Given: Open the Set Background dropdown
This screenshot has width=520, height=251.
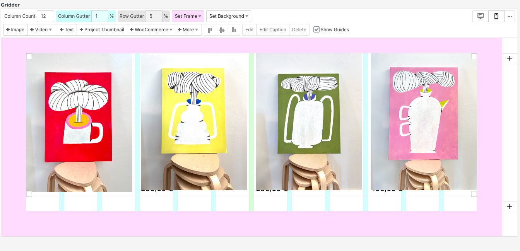Looking at the screenshot, I should (x=229, y=16).
